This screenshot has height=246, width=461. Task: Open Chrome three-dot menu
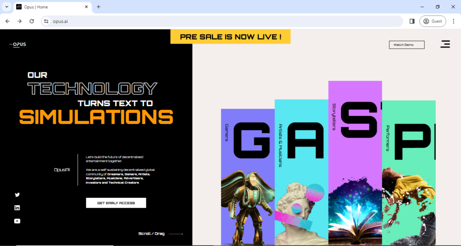point(453,21)
